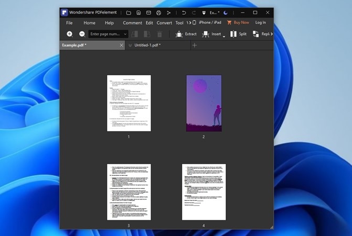Viewport: 352px width, 236px height.
Task: Click the Log In button
Action: tap(260, 23)
